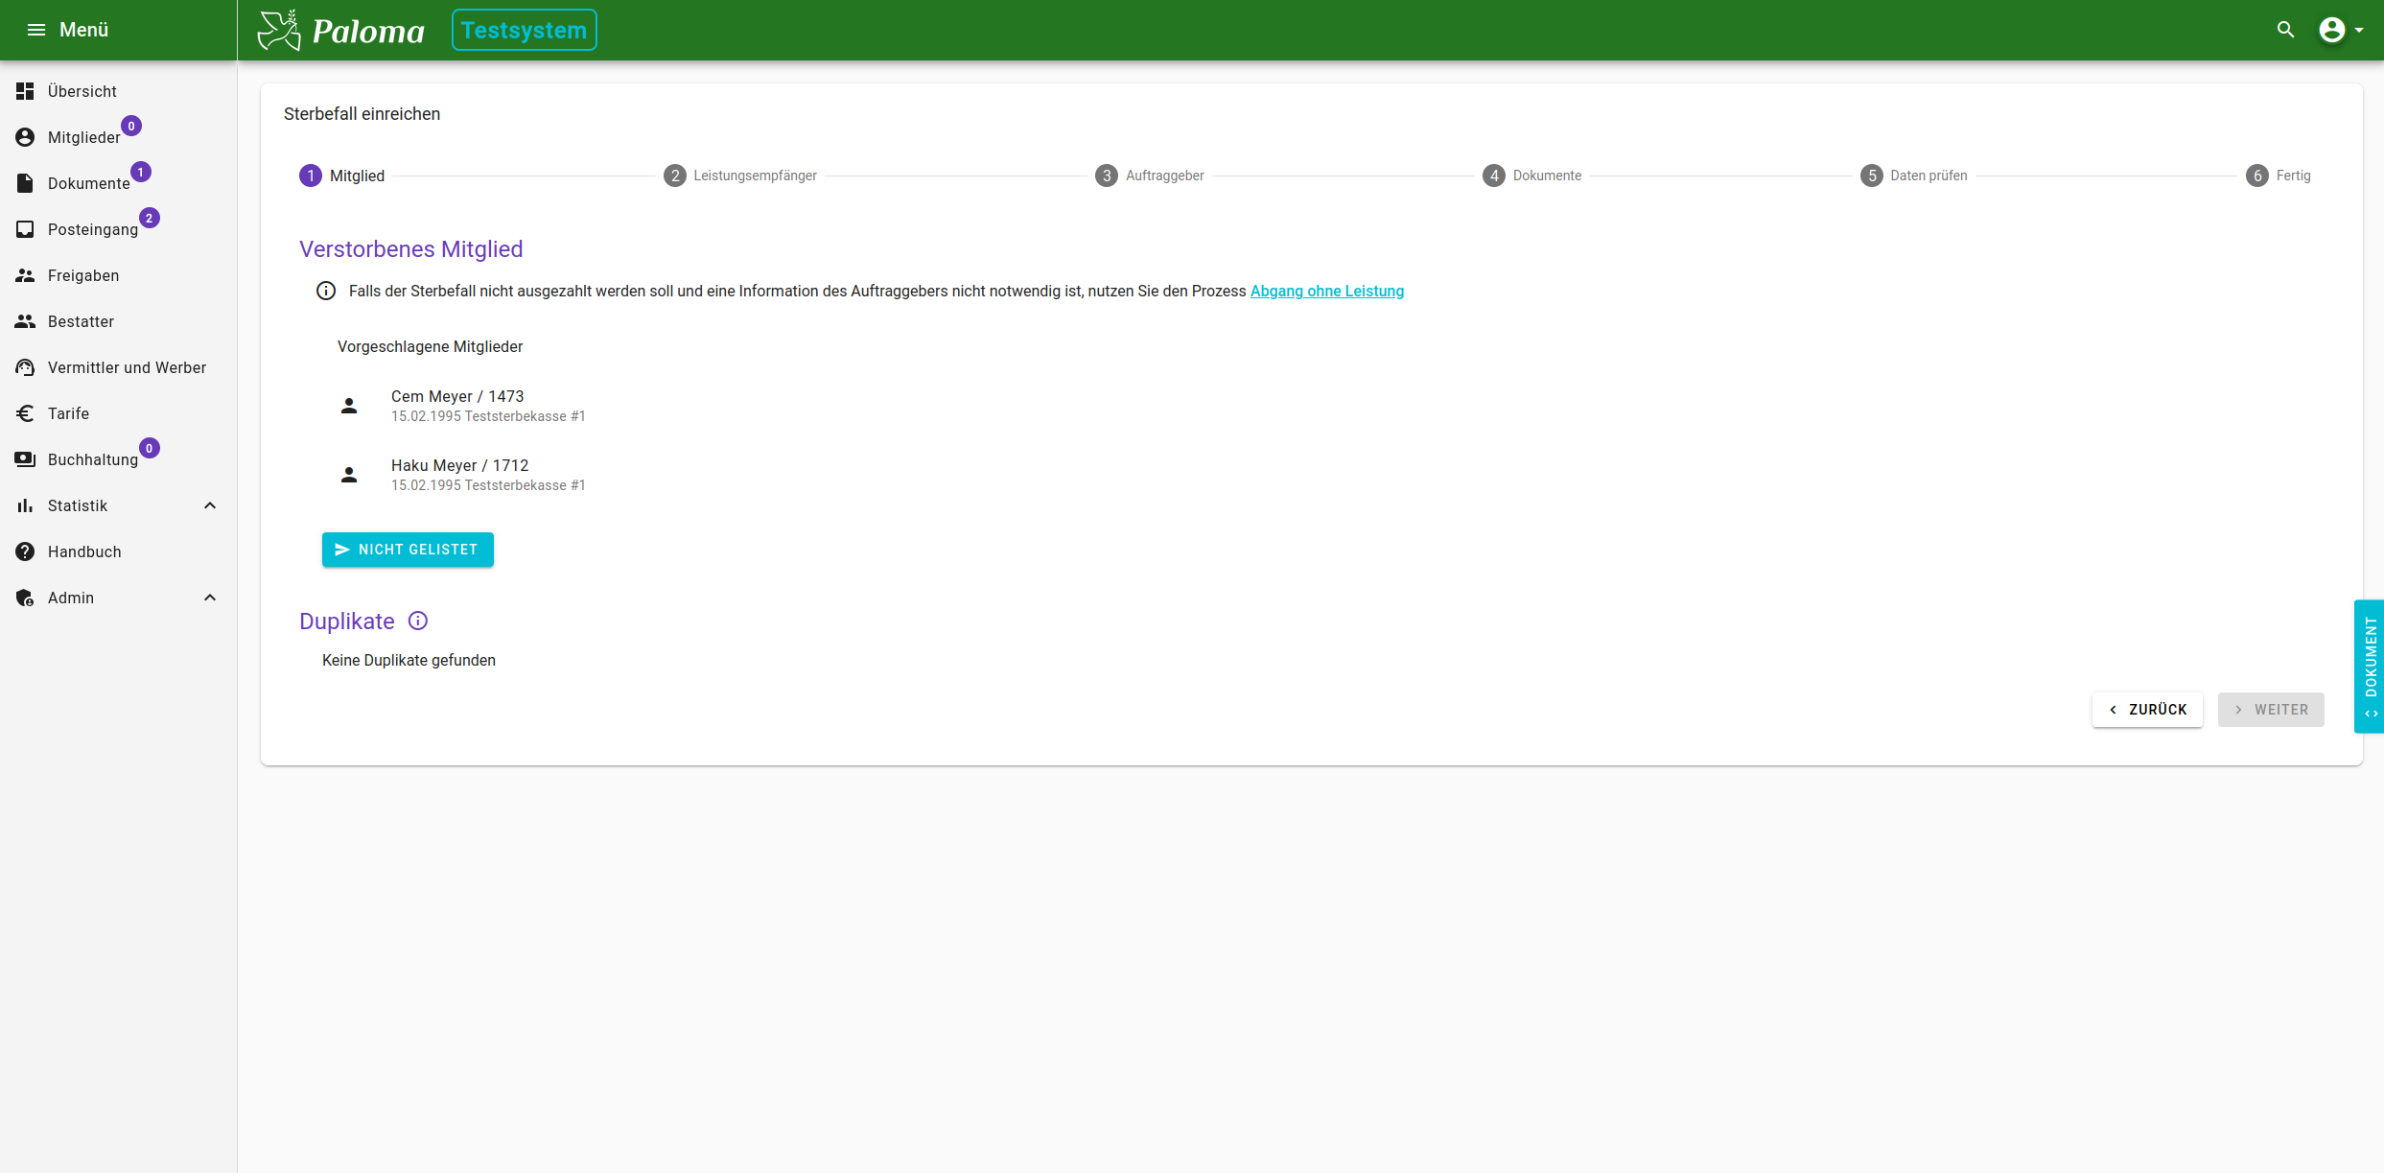Click the Übersicht dashboard icon
Screen dimensions: 2384x1173
25,91
